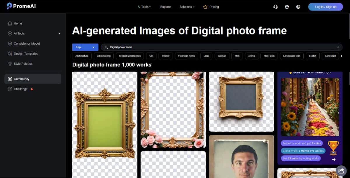Filter by the Floor plan tag
The width and height of the screenshot is (350, 178).
pos(269,56)
